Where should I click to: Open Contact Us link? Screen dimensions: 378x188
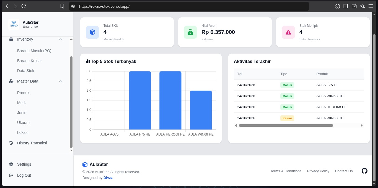344,171
